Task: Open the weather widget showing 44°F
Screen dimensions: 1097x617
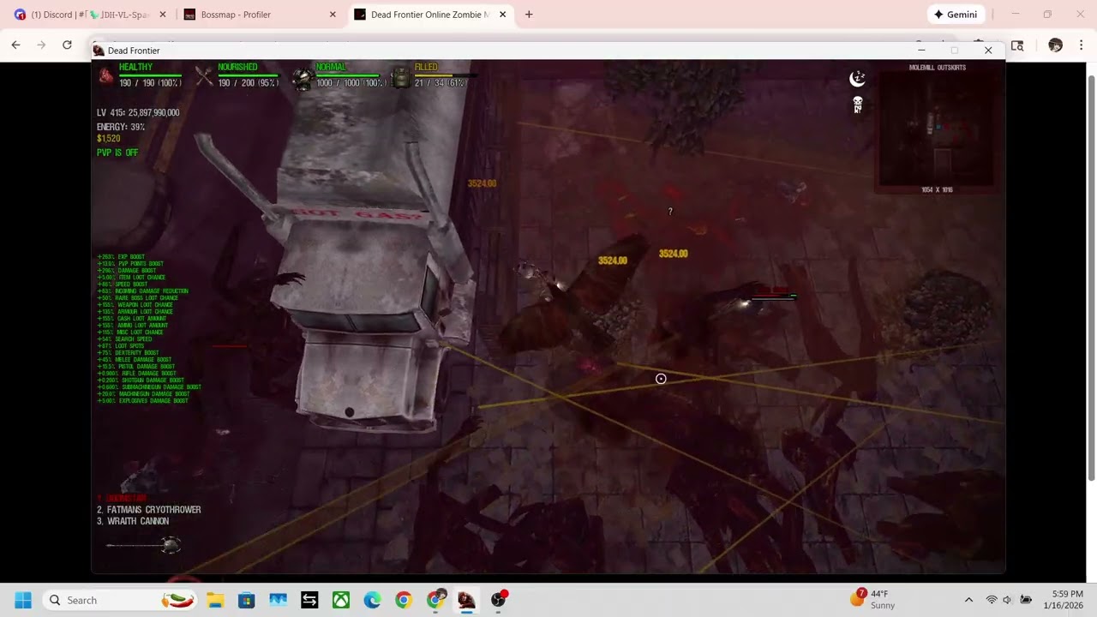Action: pyautogui.click(x=872, y=599)
